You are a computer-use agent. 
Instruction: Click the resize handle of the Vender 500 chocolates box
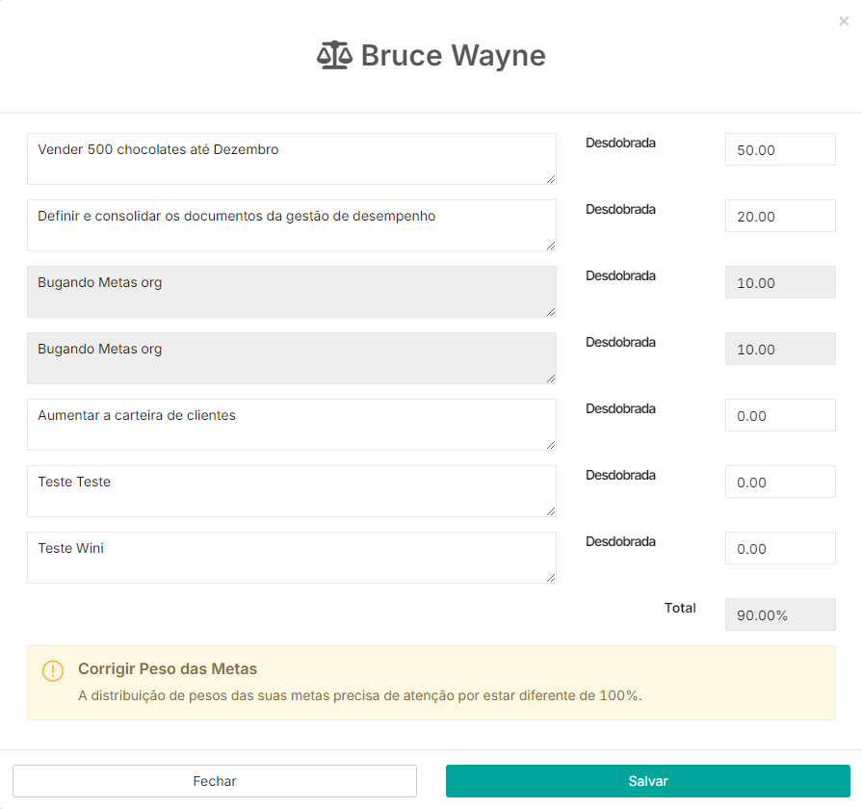pyautogui.click(x=551, y=179)
